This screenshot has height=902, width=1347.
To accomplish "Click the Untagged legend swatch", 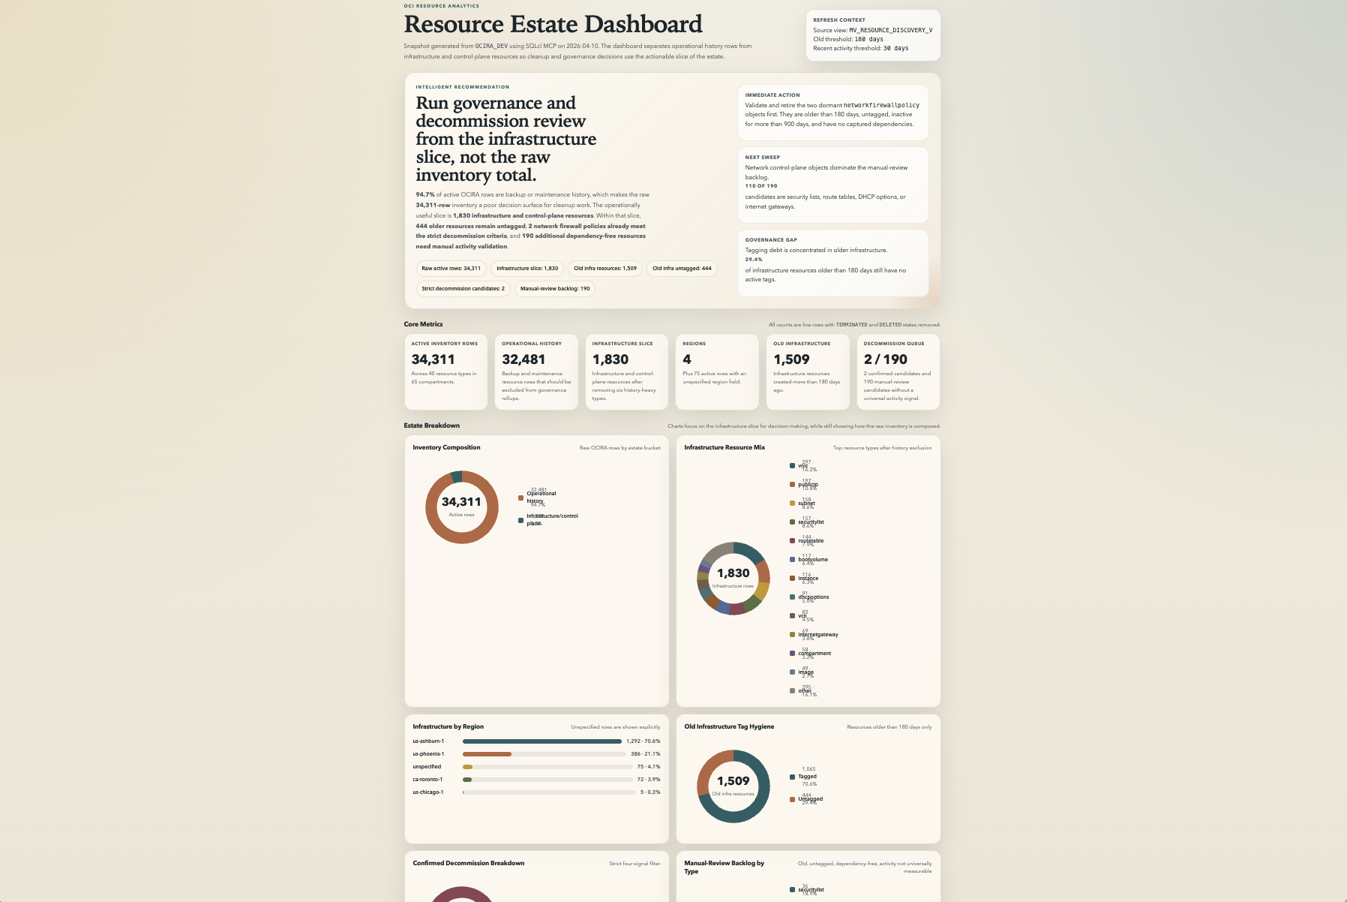I will pyautogui.click(x=792, y=800).
